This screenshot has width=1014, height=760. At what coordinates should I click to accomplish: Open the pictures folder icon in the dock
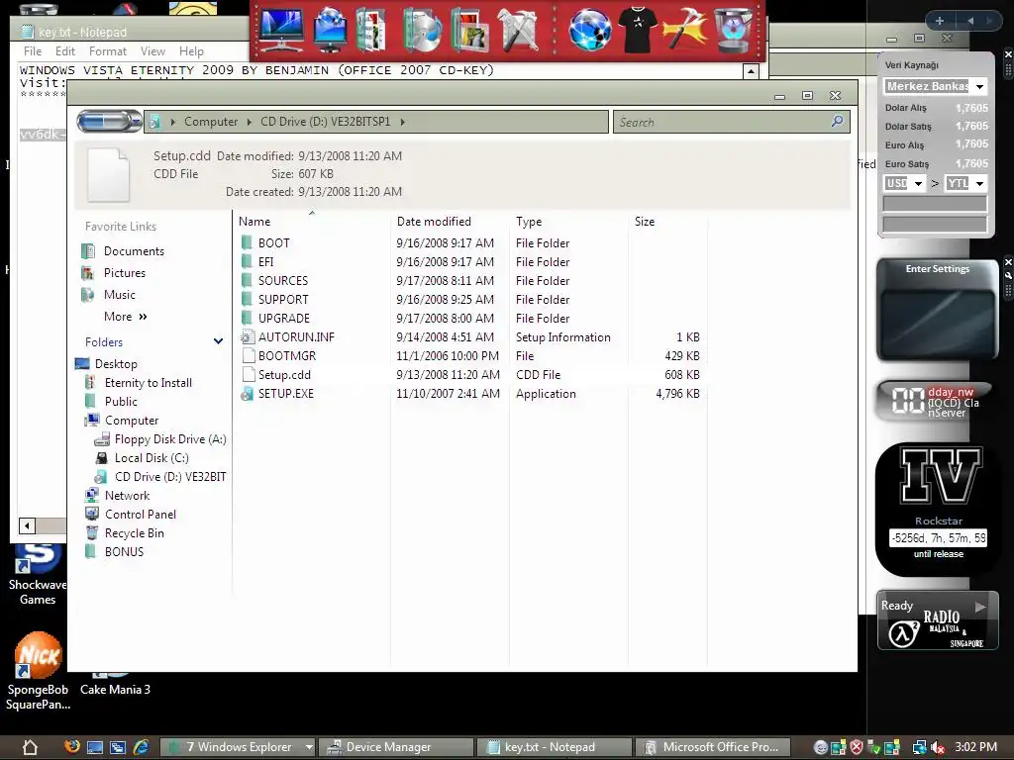(x=470, y=30)
